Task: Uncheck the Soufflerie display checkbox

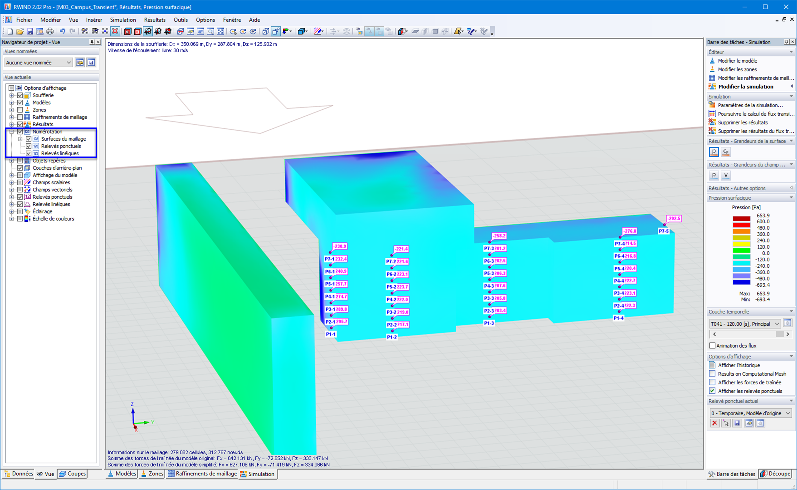Action: tap(20, 95)
